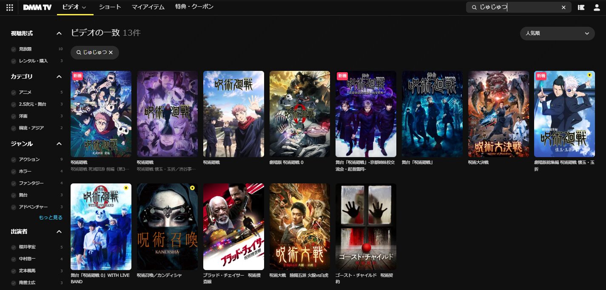Click yen badge on 呪術召喚 poster
This screenshot has height=290, width=606.
click(x=192, y=188)
